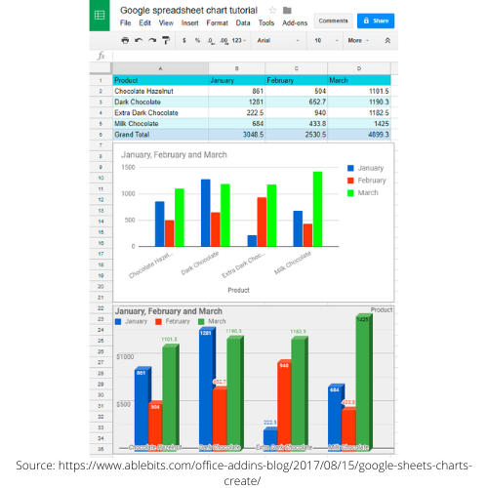Open the font size 10 dropdown
Screen dimensions: 488x488
[x=326, y=40]
